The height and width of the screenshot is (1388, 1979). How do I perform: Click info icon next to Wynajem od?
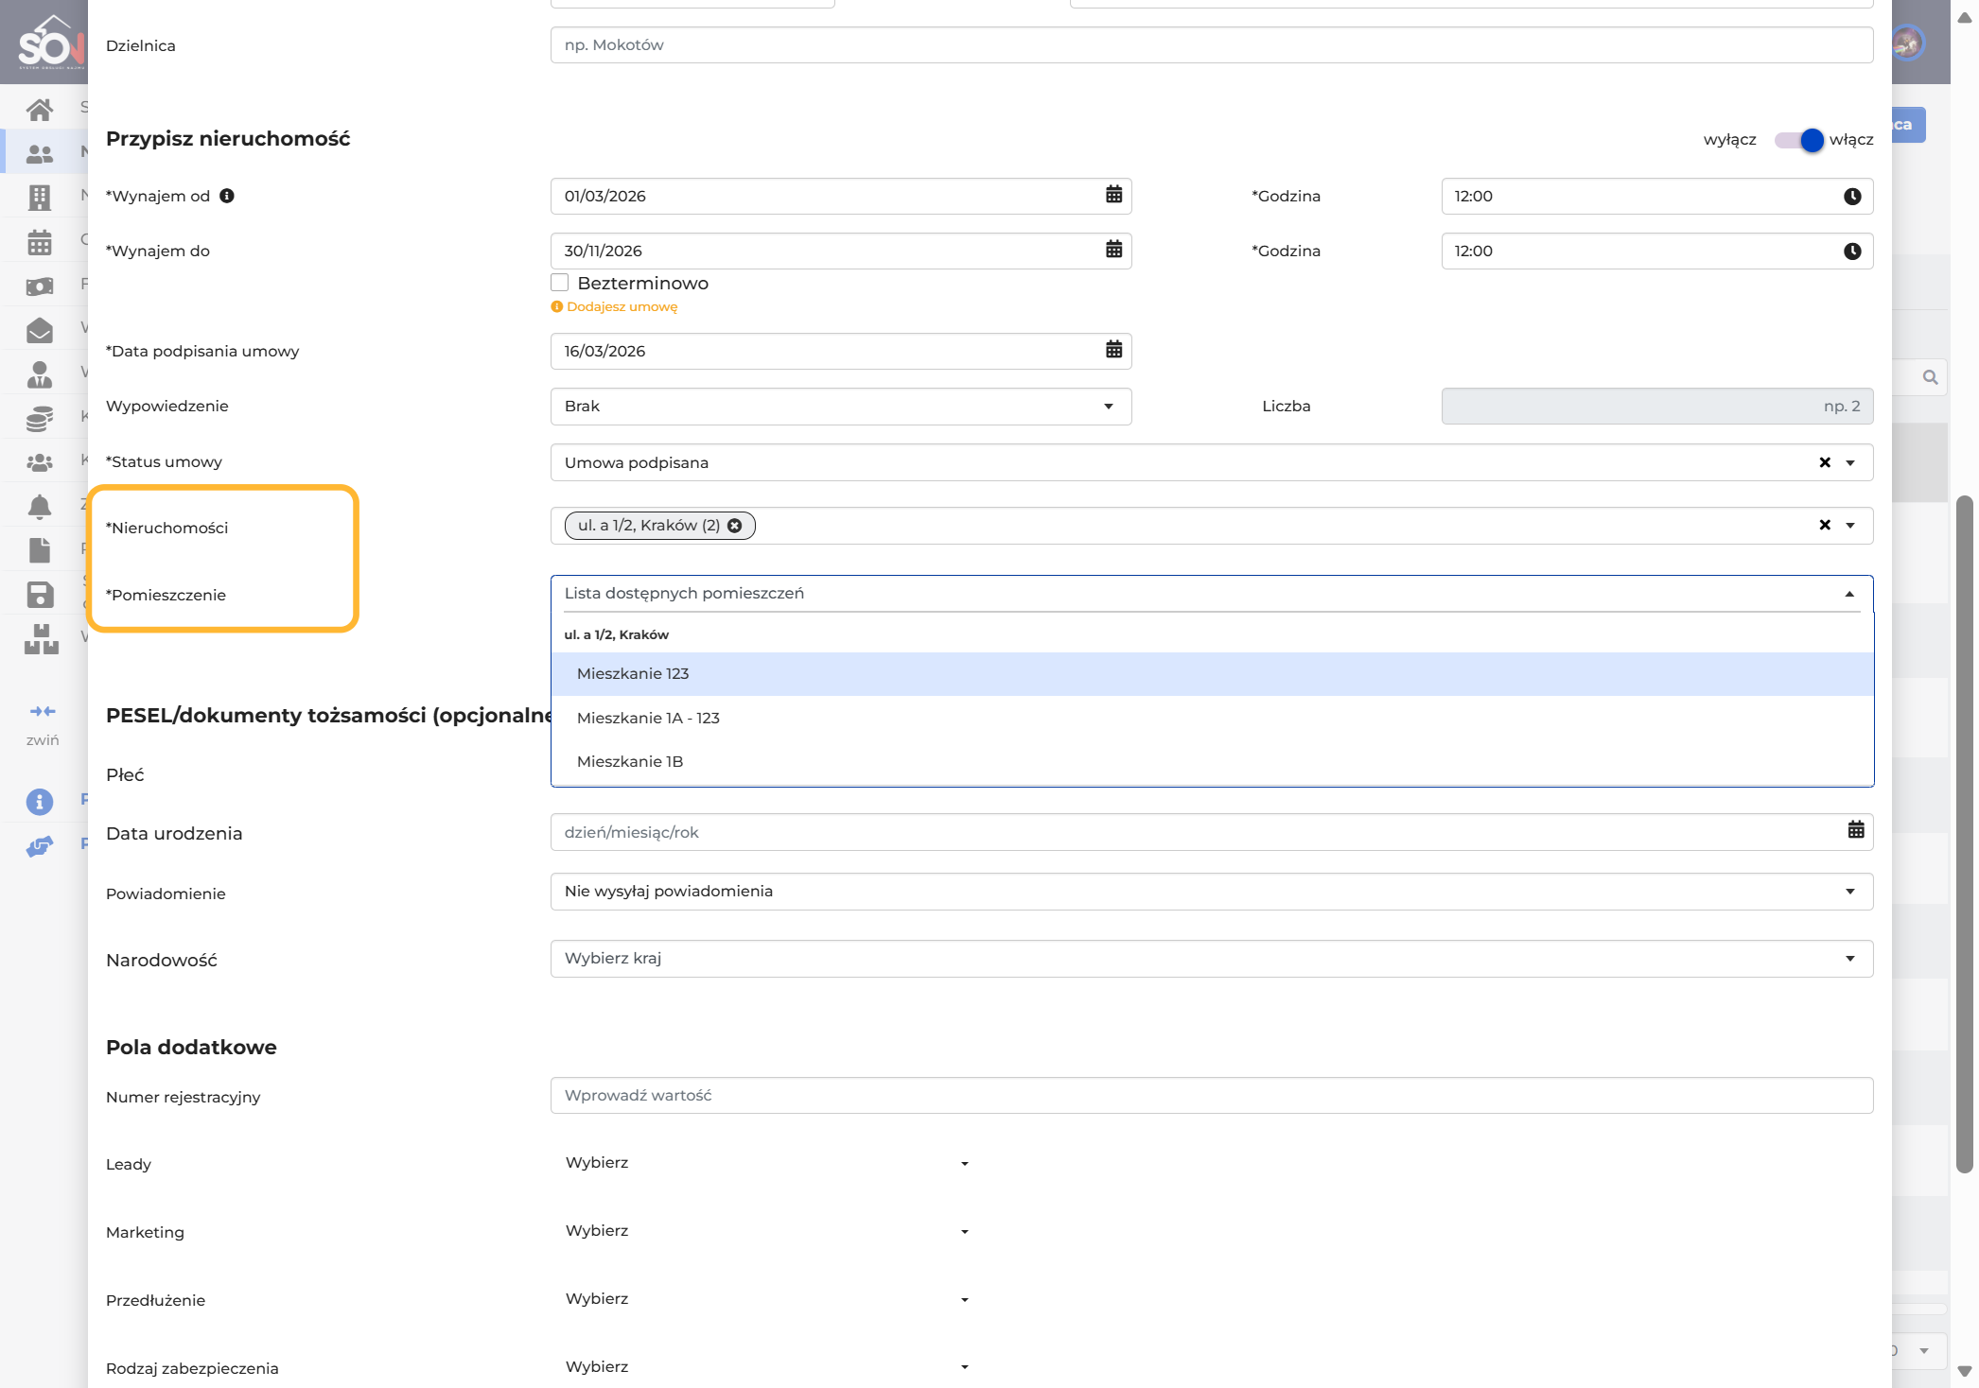(x=227, y=196)
